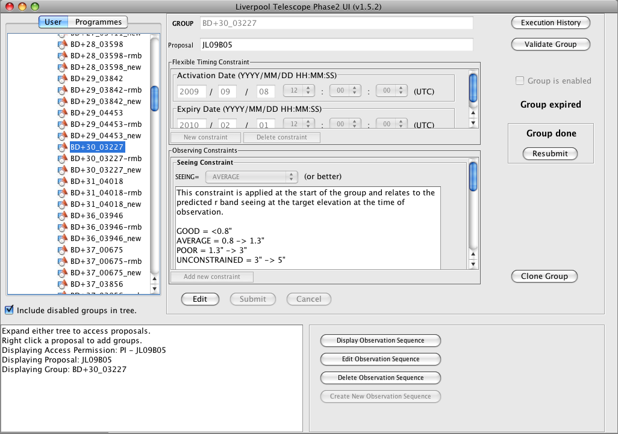Click the icon beside BD+30_03227-rmb
618x434 pixels.
pos(62,158)
